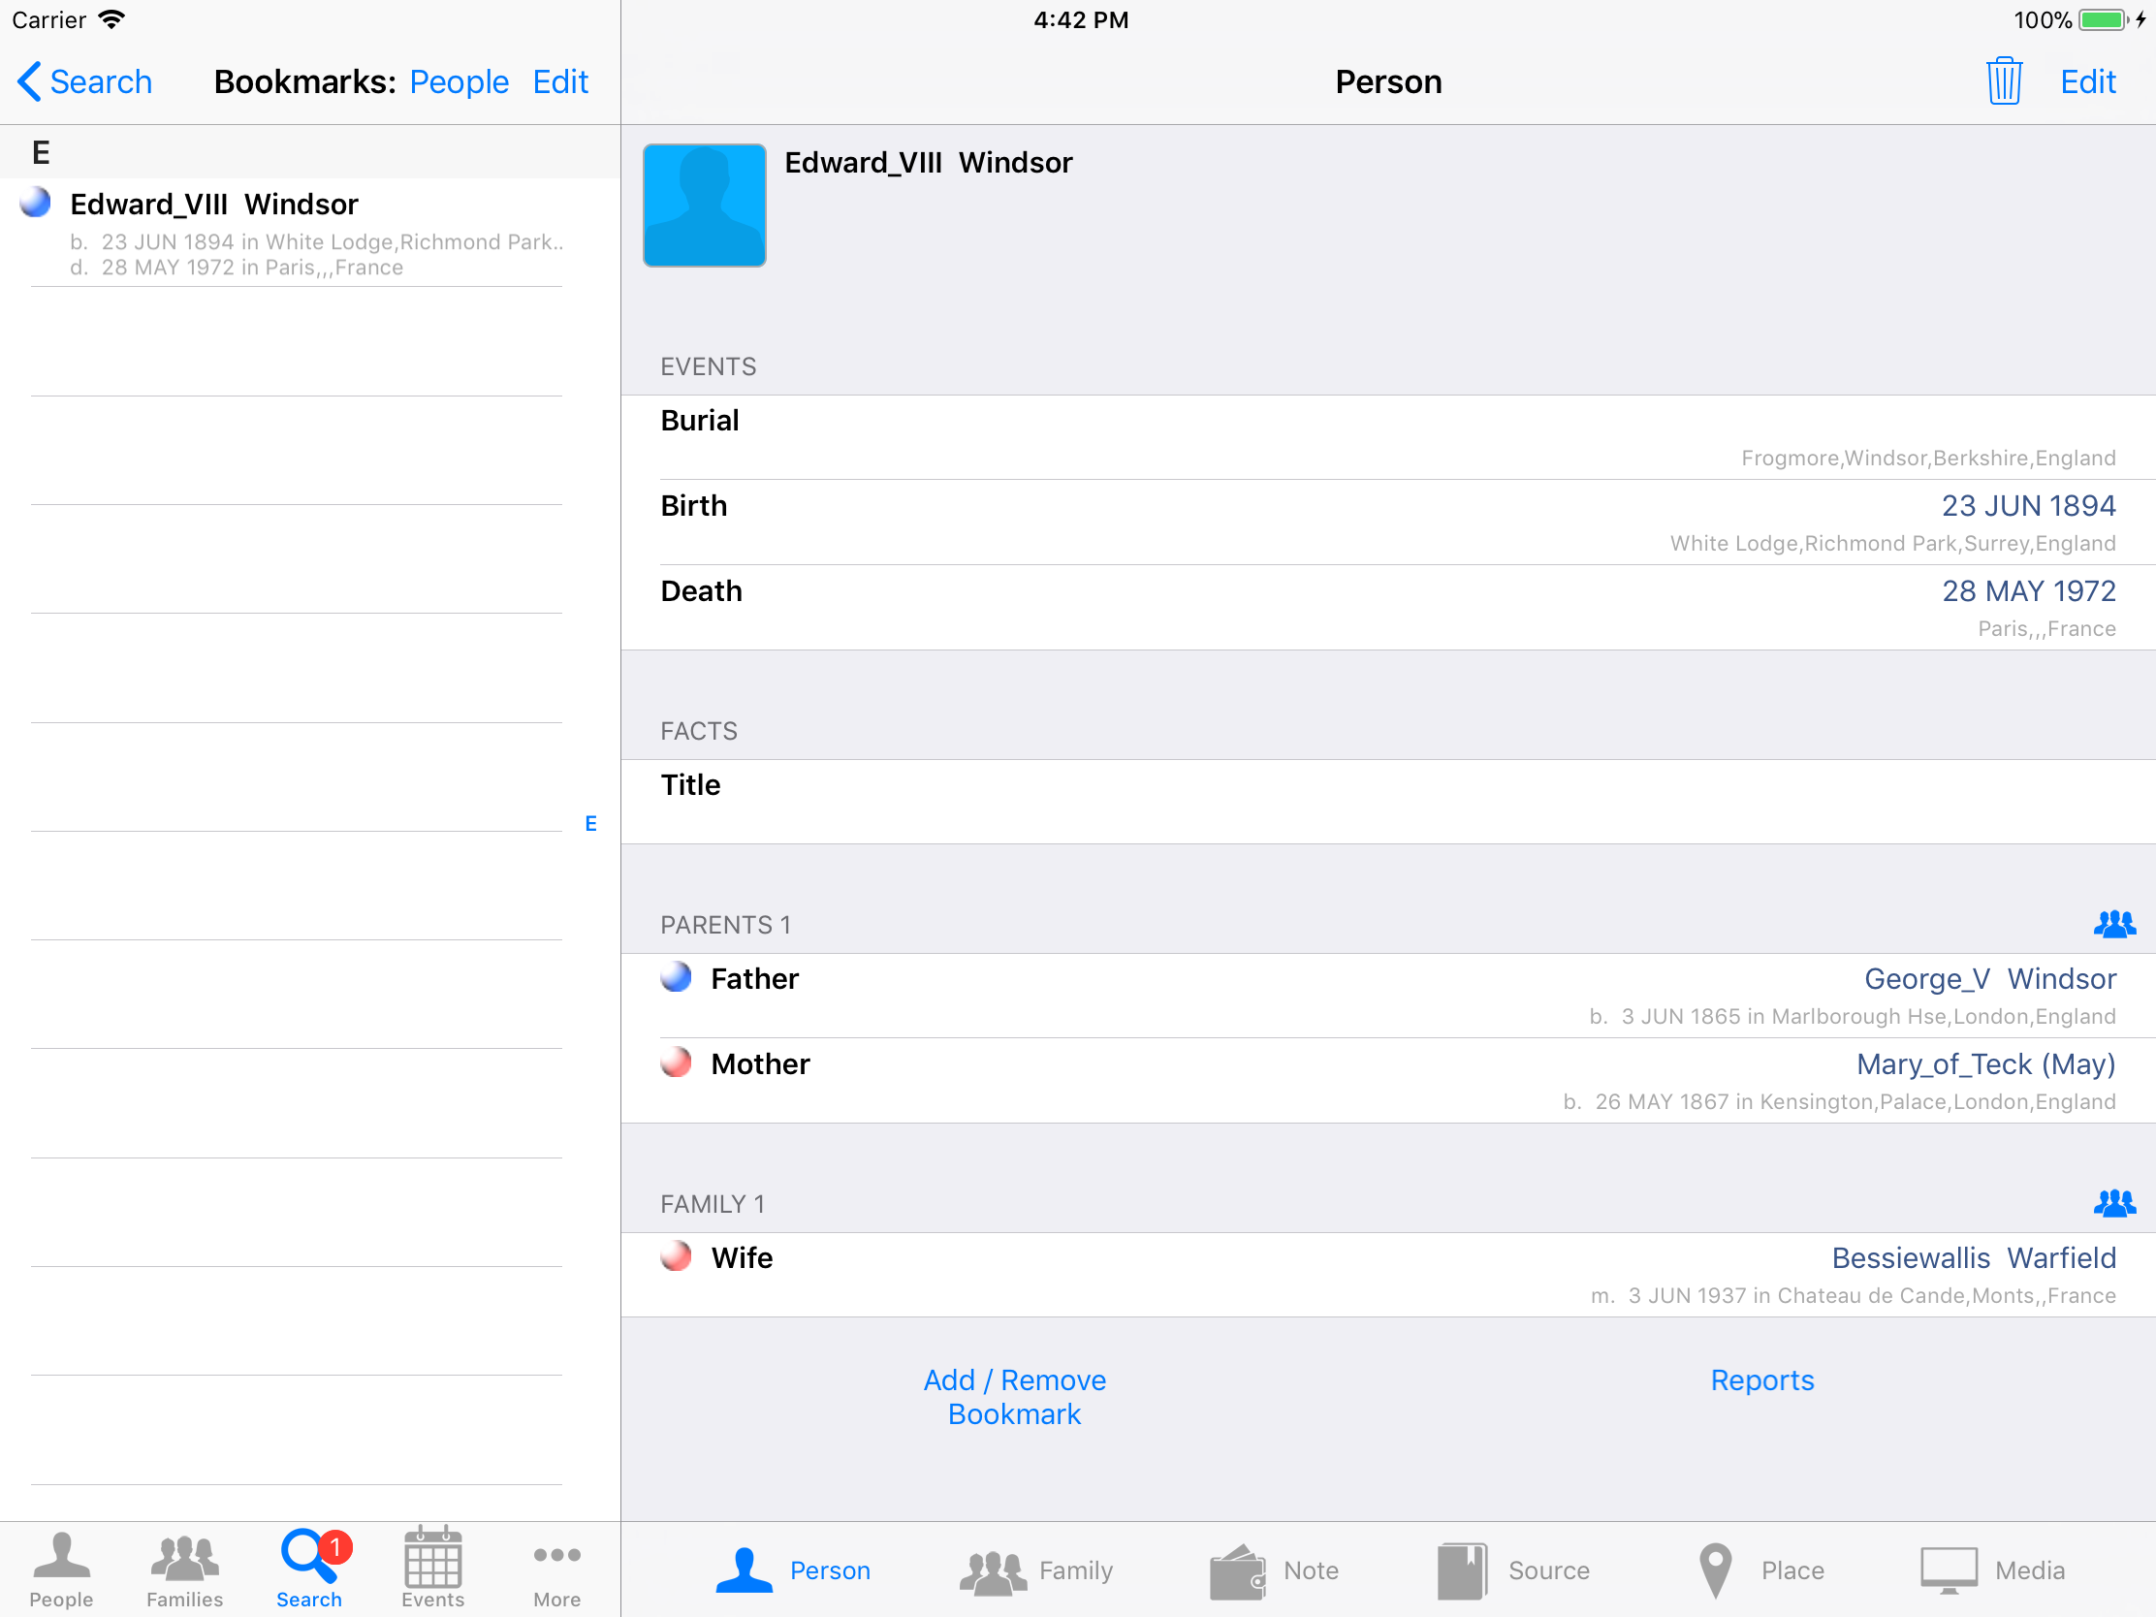Open the Events calendar tab icon
2156x1617 pixels.
[432, 1567]
